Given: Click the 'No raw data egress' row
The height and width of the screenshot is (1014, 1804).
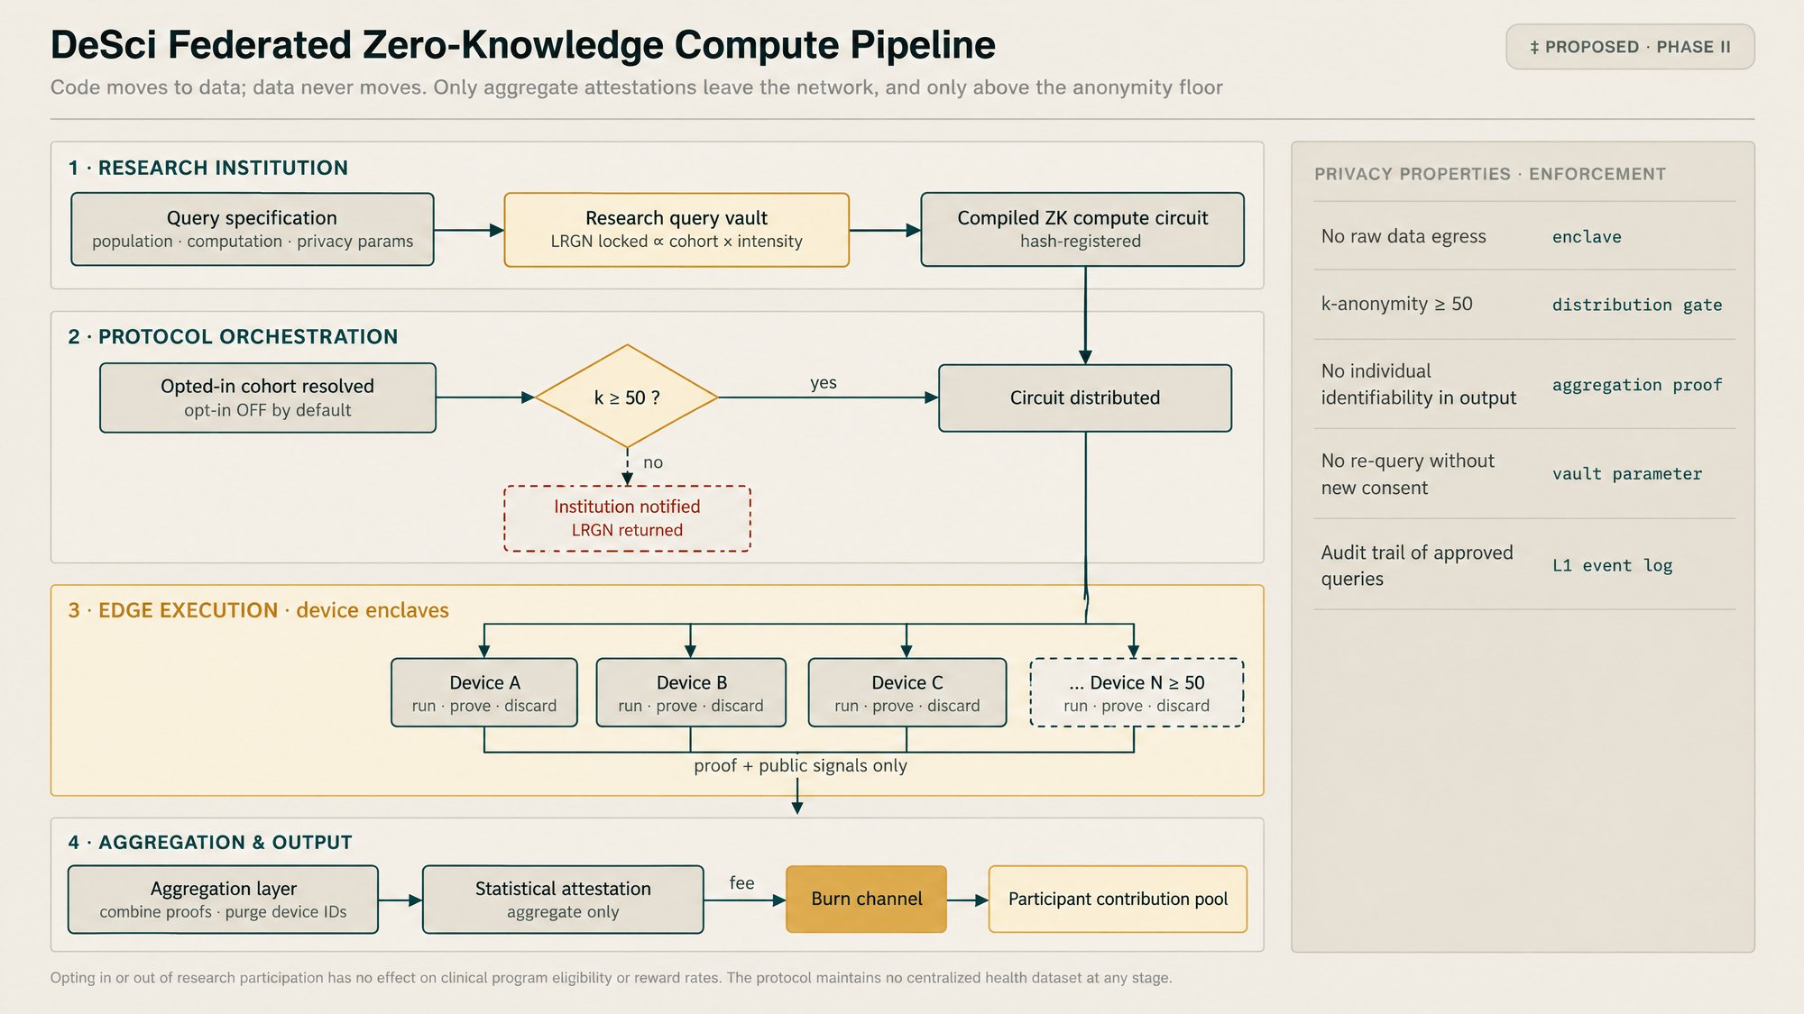Looking at the screenshot, I should coord(1524,236).
